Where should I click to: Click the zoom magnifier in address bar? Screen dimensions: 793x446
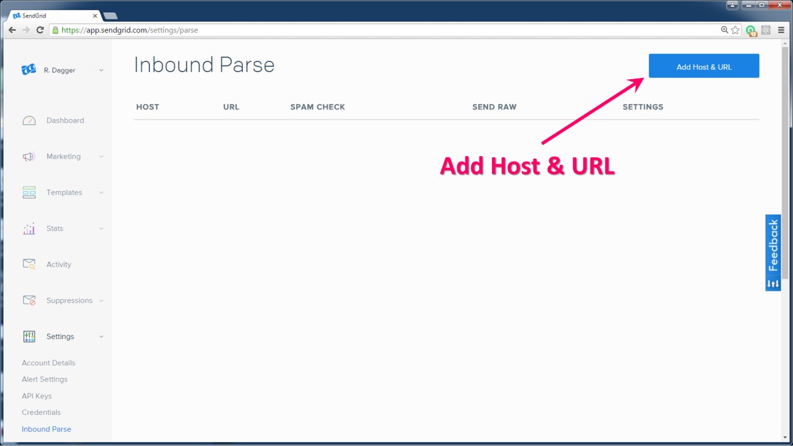(725, 30)
